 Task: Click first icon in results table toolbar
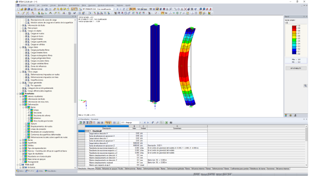click(81, 122)
